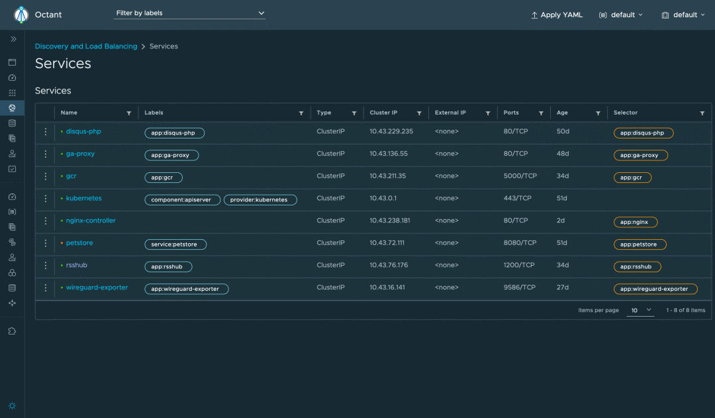
Task: Open the gcr service link
Action: [71, 176]
